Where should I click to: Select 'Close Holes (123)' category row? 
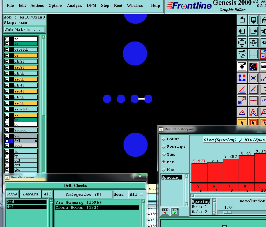tap(97, 208)
